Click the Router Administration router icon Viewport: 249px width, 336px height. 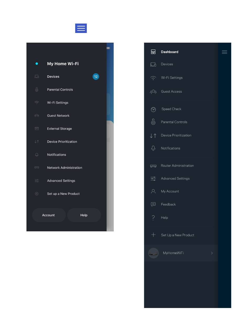[x=153, y=166]
